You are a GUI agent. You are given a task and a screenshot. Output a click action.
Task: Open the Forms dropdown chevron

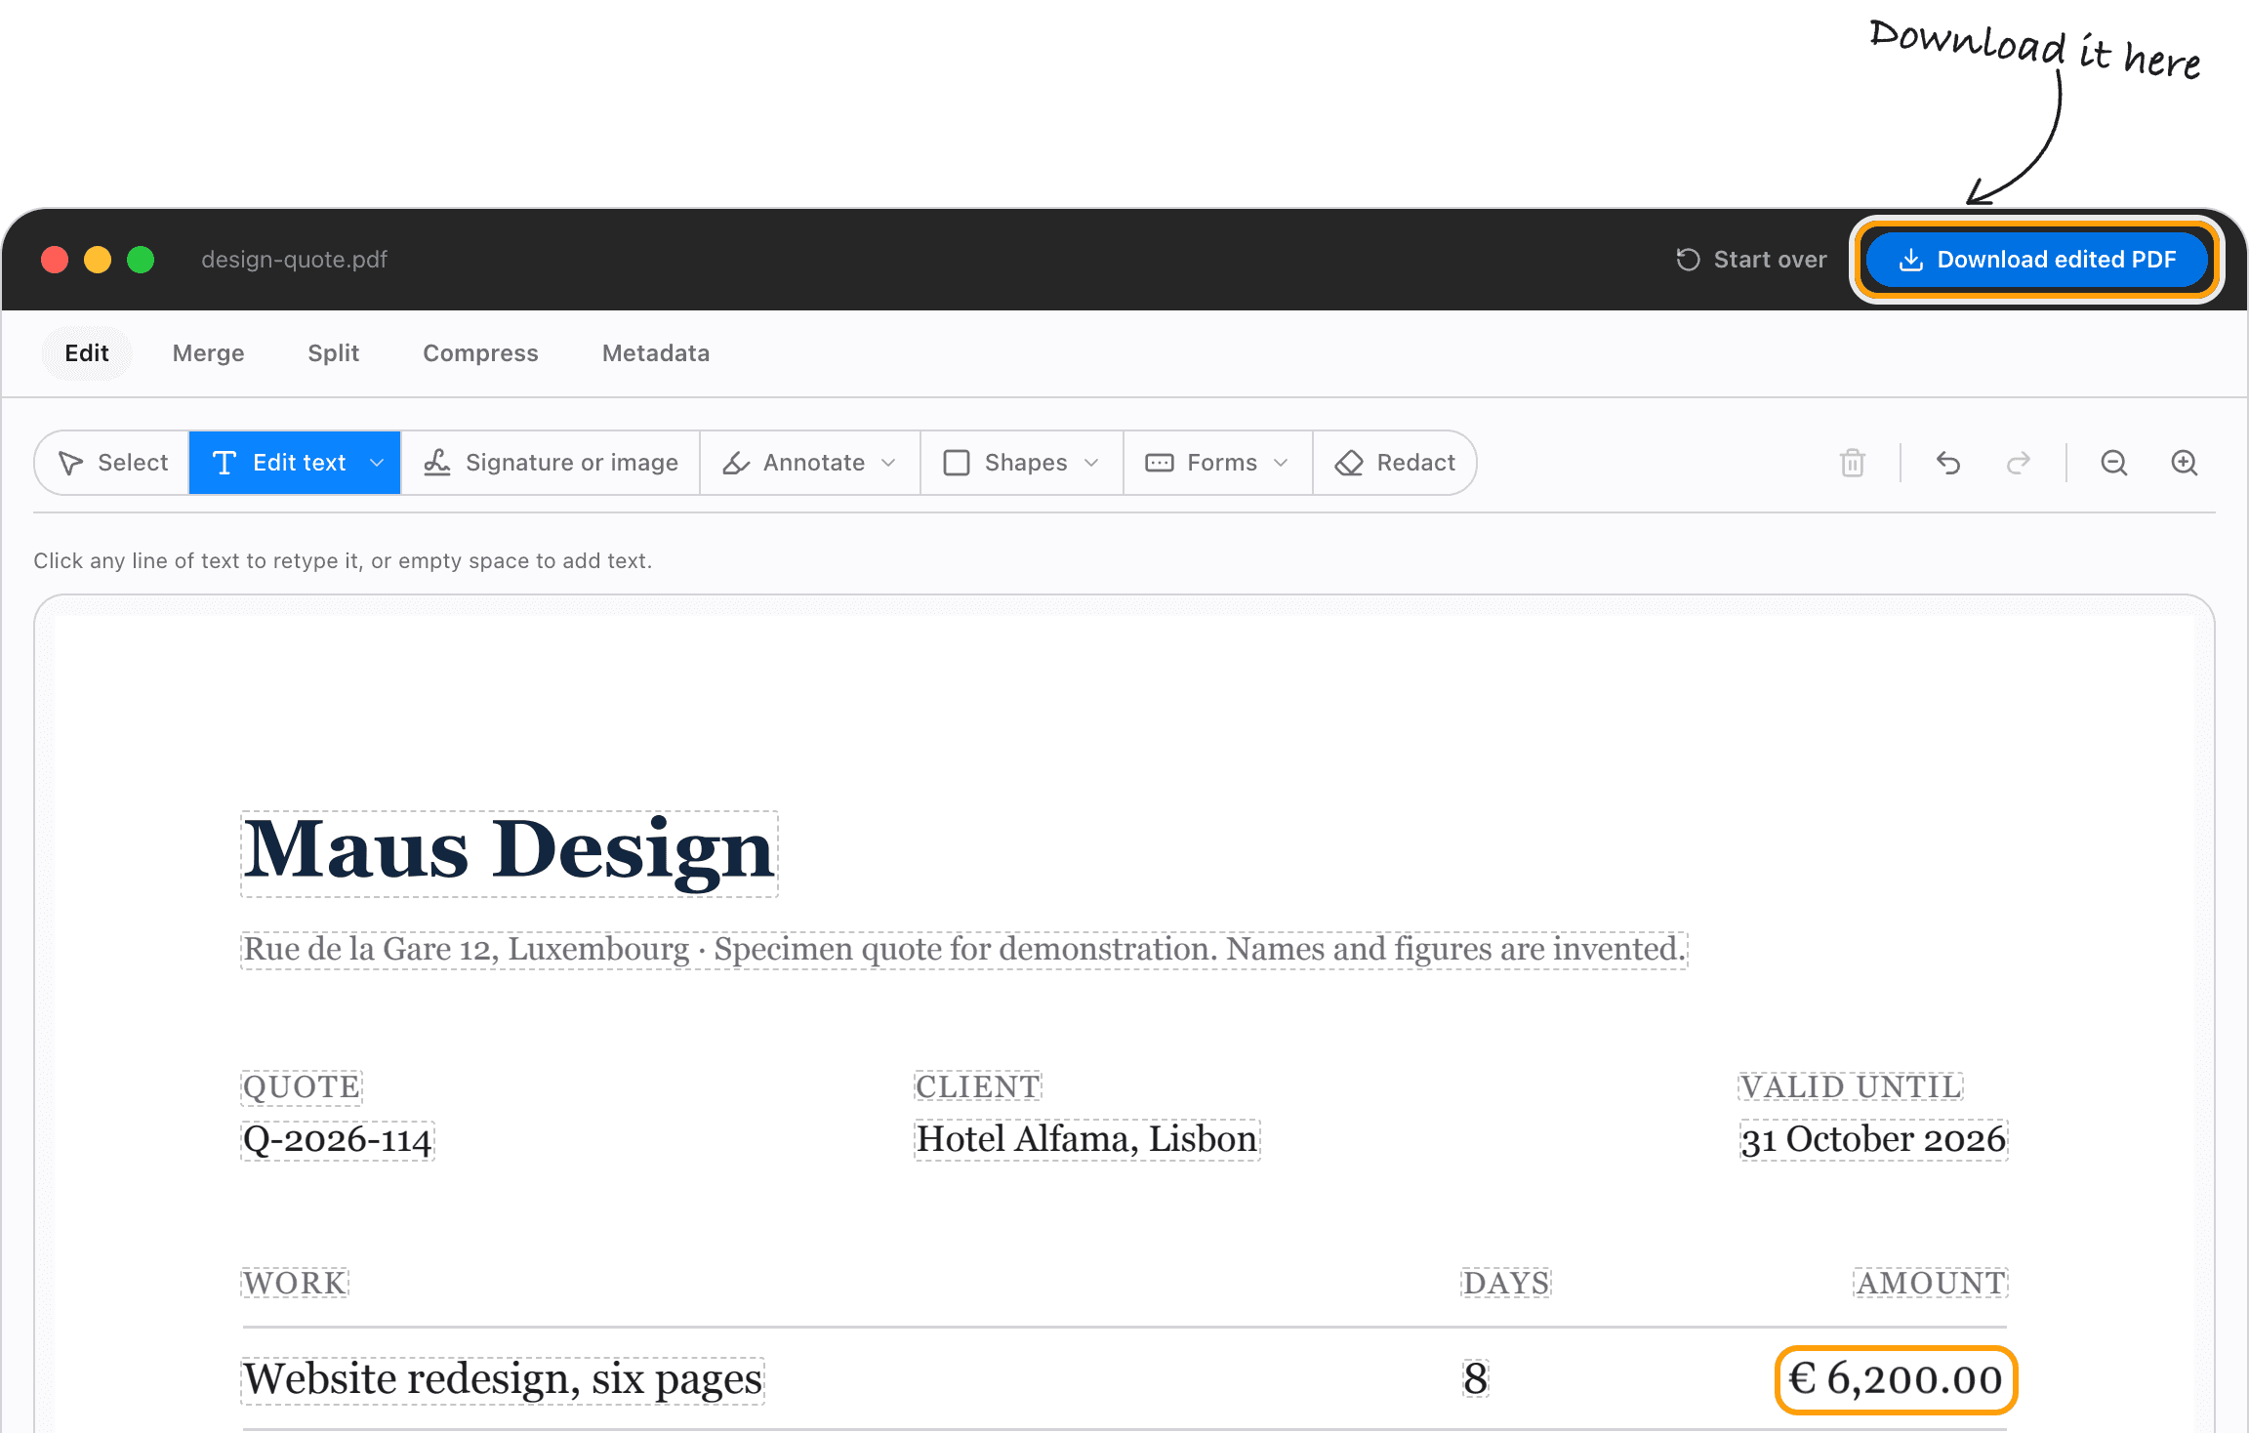click(1281, 463)
